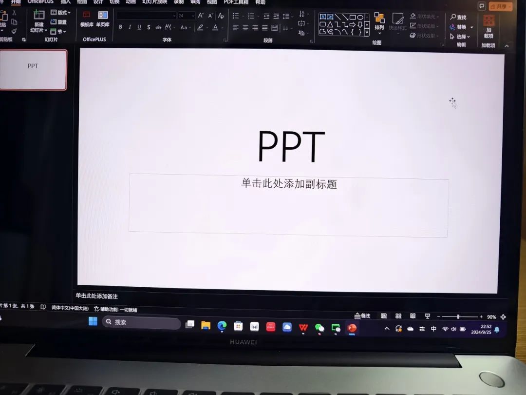This screenshot has height=395, width=526.
Task: Fit slide to current window
Action: click(x=503, y=317)
